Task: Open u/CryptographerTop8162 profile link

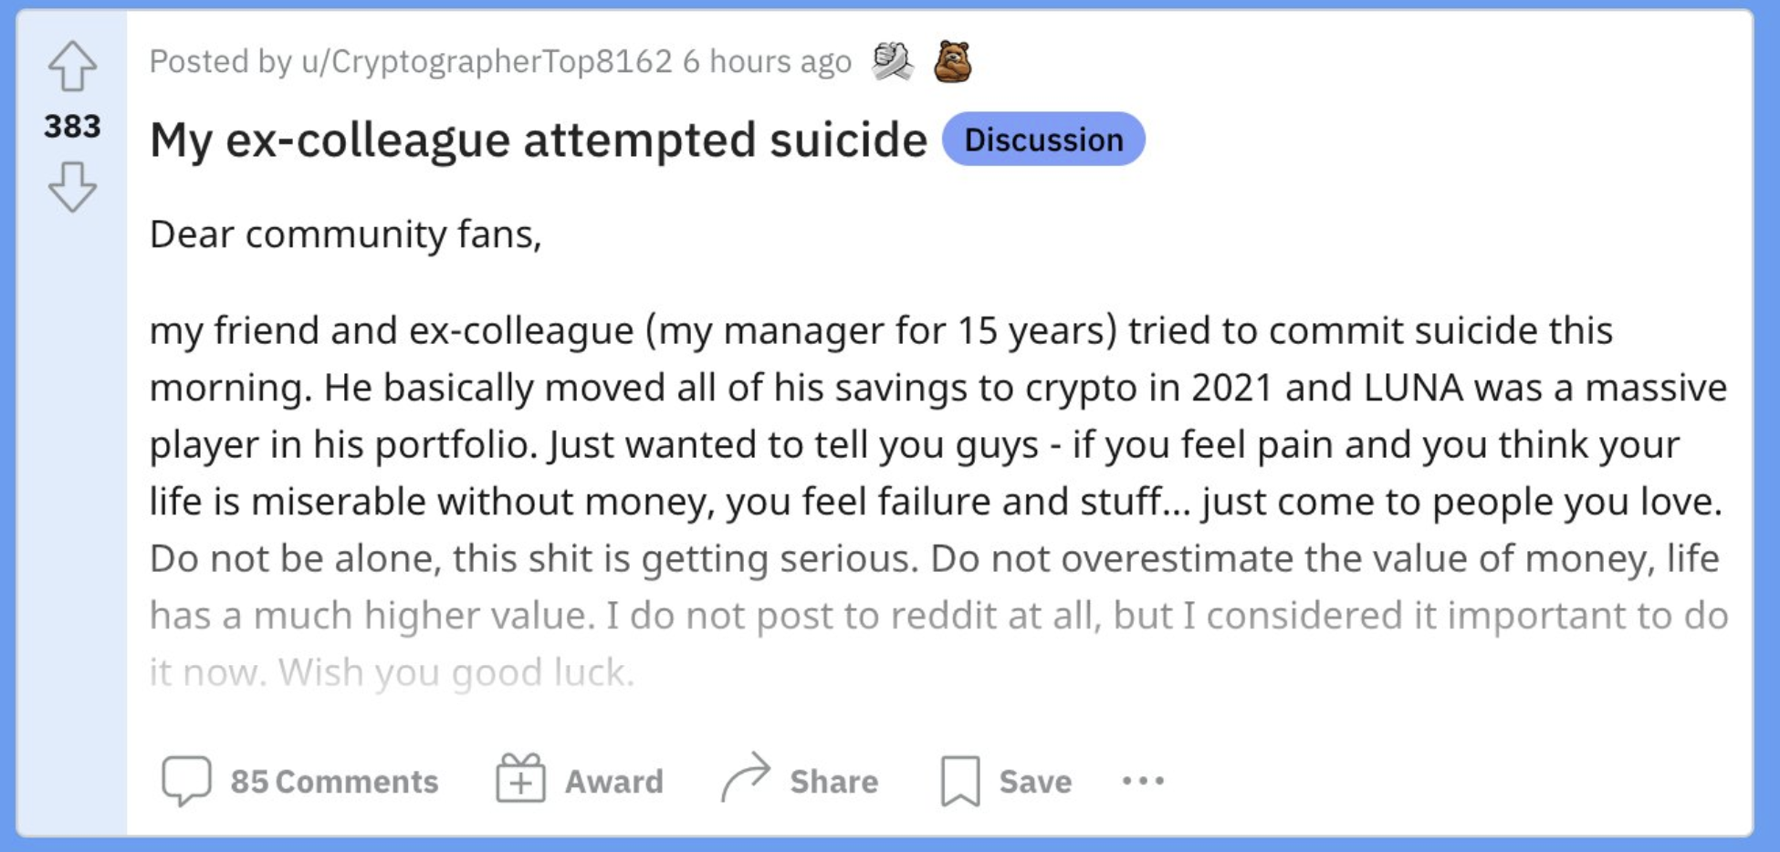Action: point(487,62)
